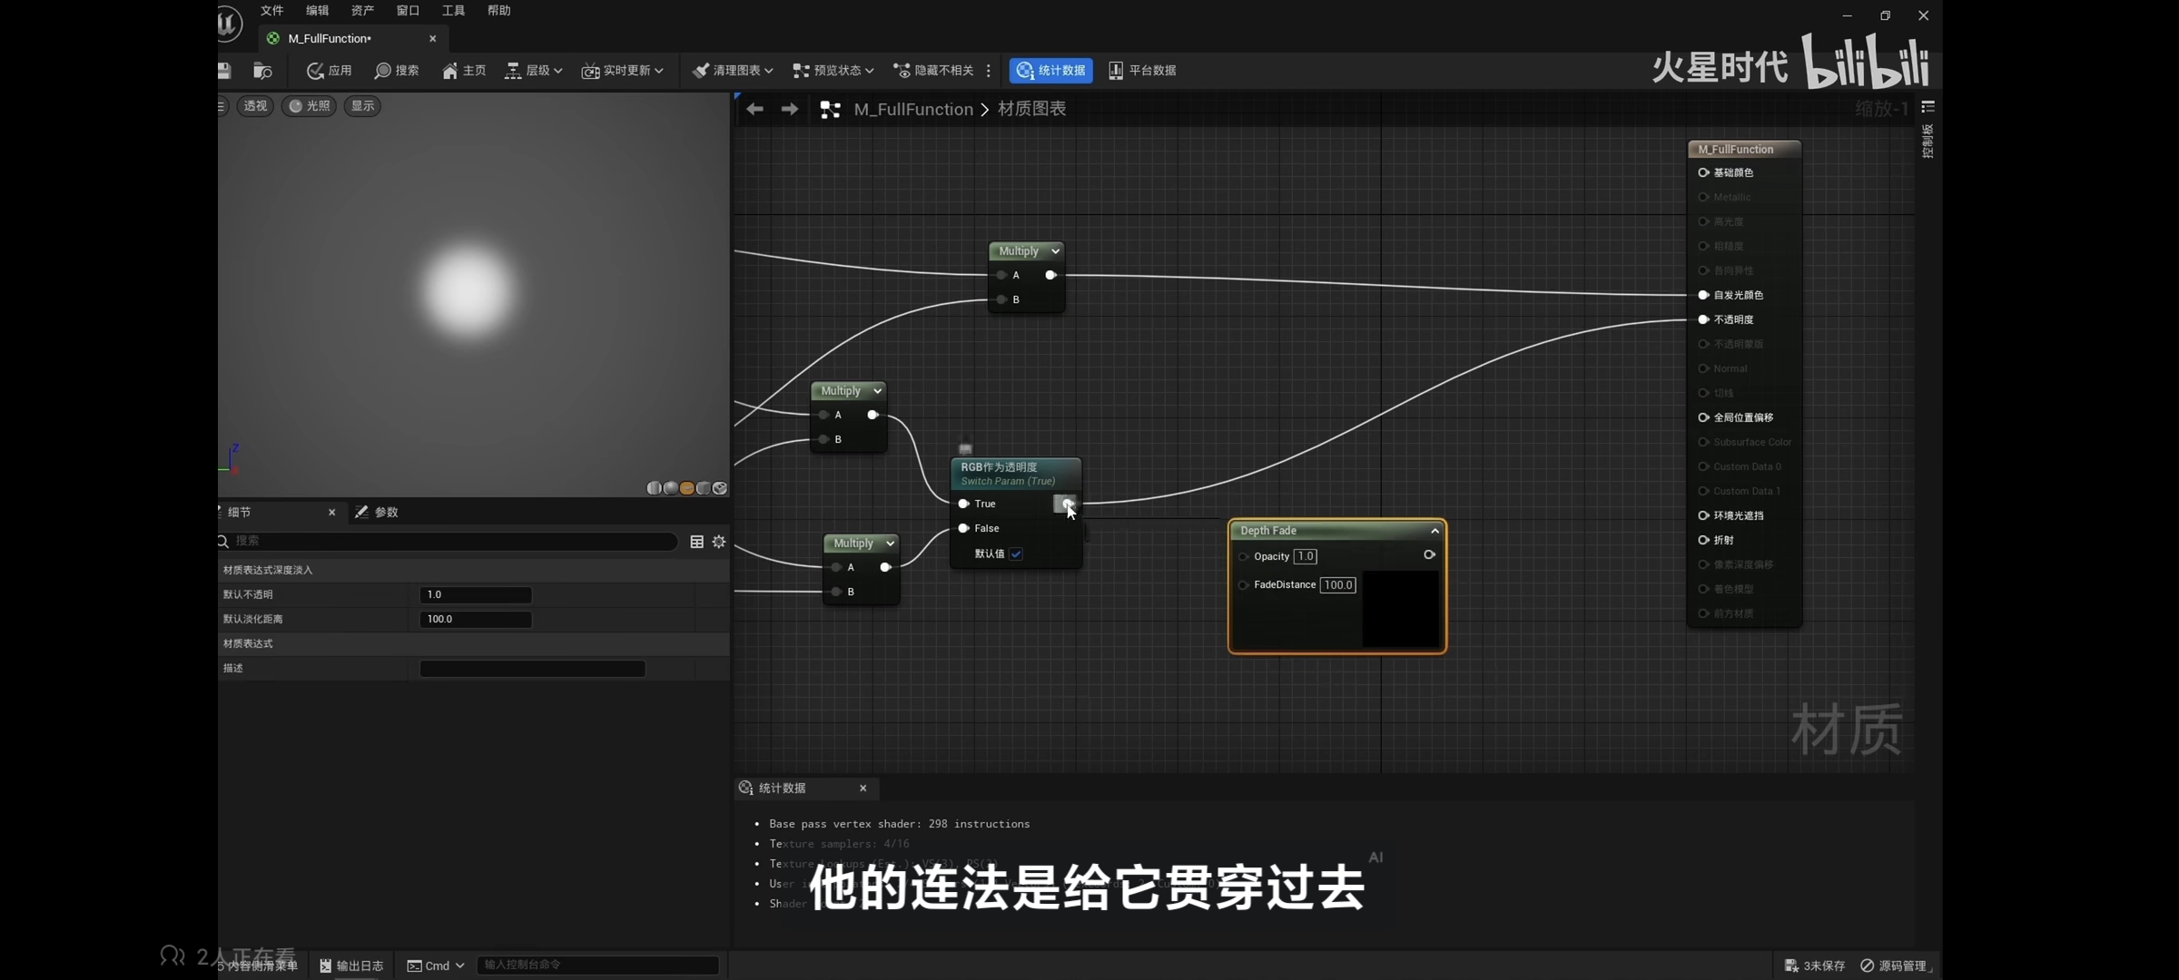Image resolution: width=2179 pixels, height=980 pixels.
Task: Click the Platform Stats (平台数据) icon
Action: [1116, 71]
